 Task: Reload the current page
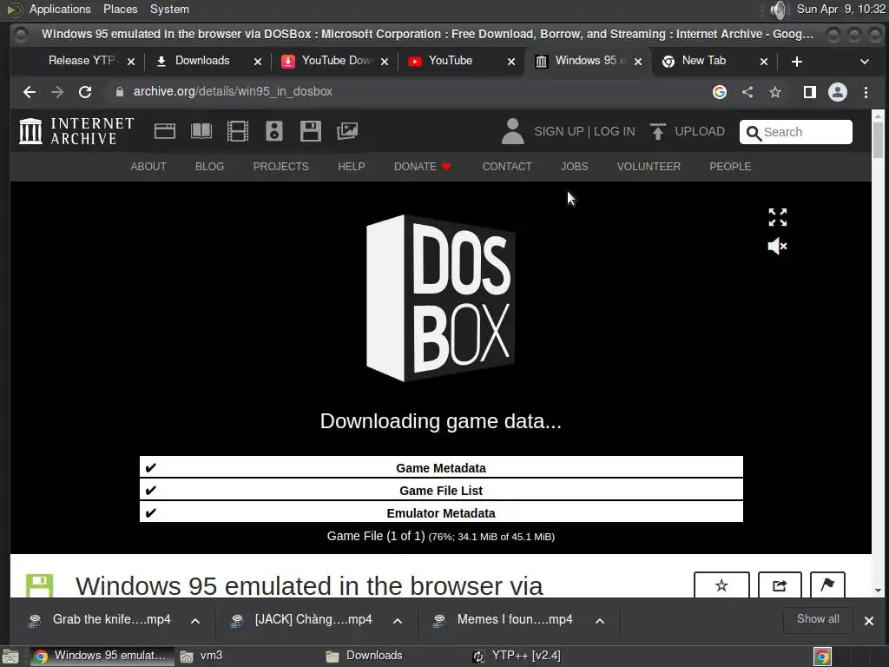[x=85, y=92]
